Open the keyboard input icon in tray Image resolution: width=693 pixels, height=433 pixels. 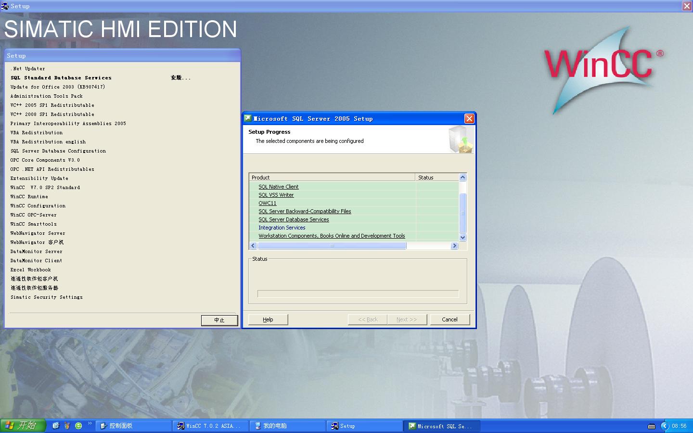652,426
